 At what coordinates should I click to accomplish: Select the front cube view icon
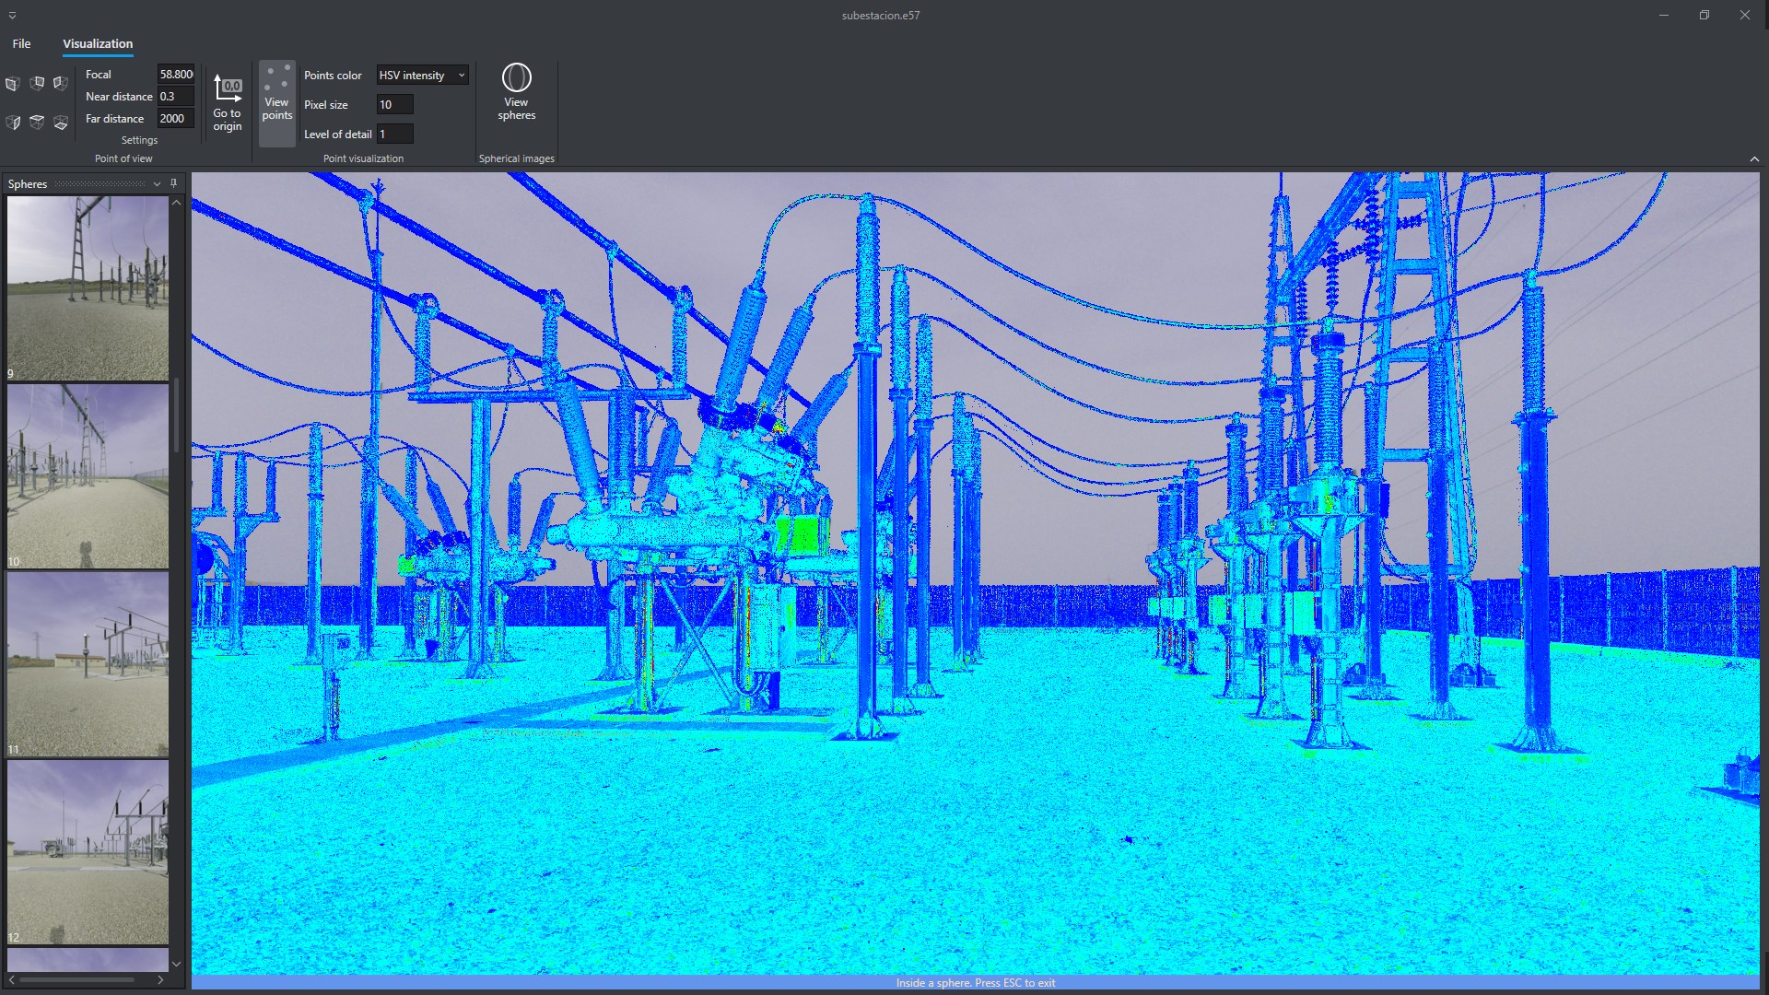[13, 84]
